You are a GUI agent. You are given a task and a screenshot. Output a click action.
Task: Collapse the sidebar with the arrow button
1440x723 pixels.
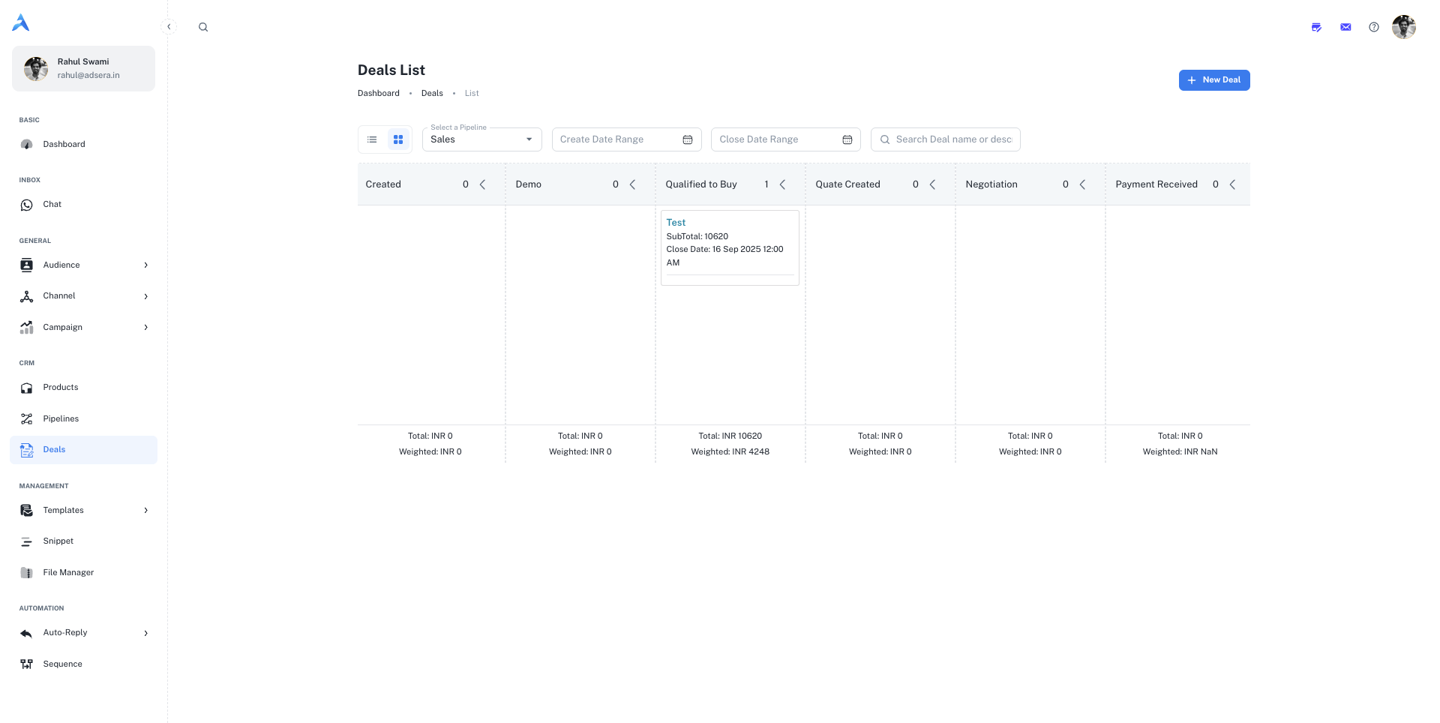pyautogui.click(x=169, y=27)
